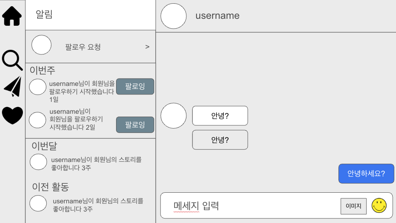Viewport: 396px width, 223px height.
Task: Click the username in chat header
Action: (x=217, y=16)
